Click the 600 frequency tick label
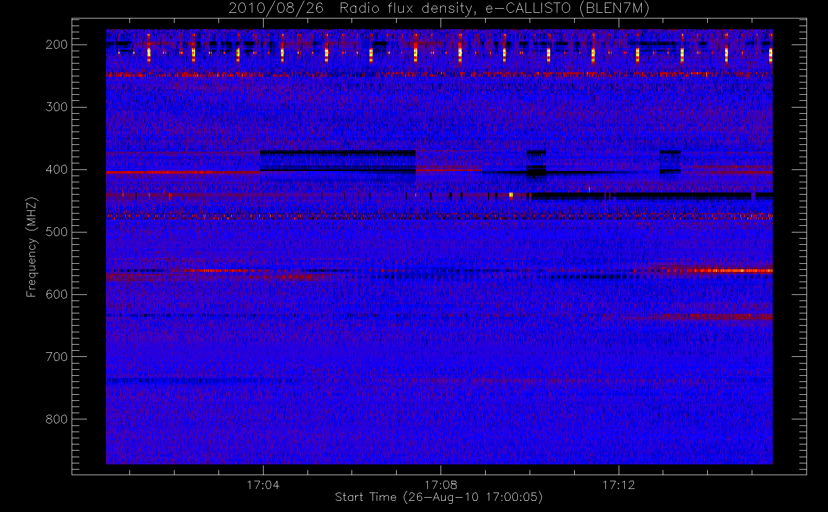Viewport: 828px width, 512px height. point(56,294)
